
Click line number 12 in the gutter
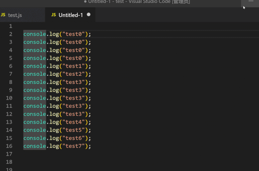[9, 114]
